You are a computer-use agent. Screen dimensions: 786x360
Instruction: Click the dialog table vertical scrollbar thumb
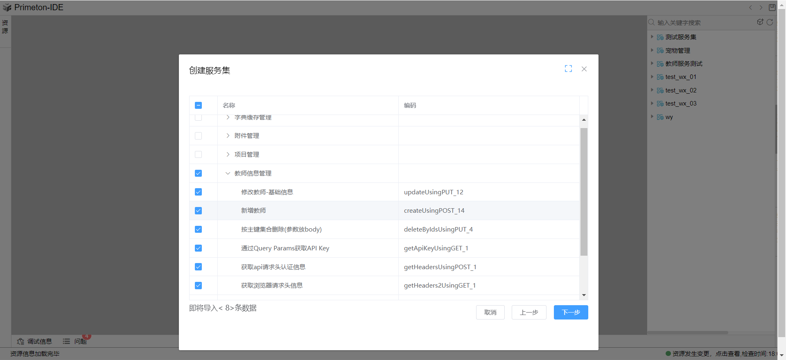tap(584, 191)
